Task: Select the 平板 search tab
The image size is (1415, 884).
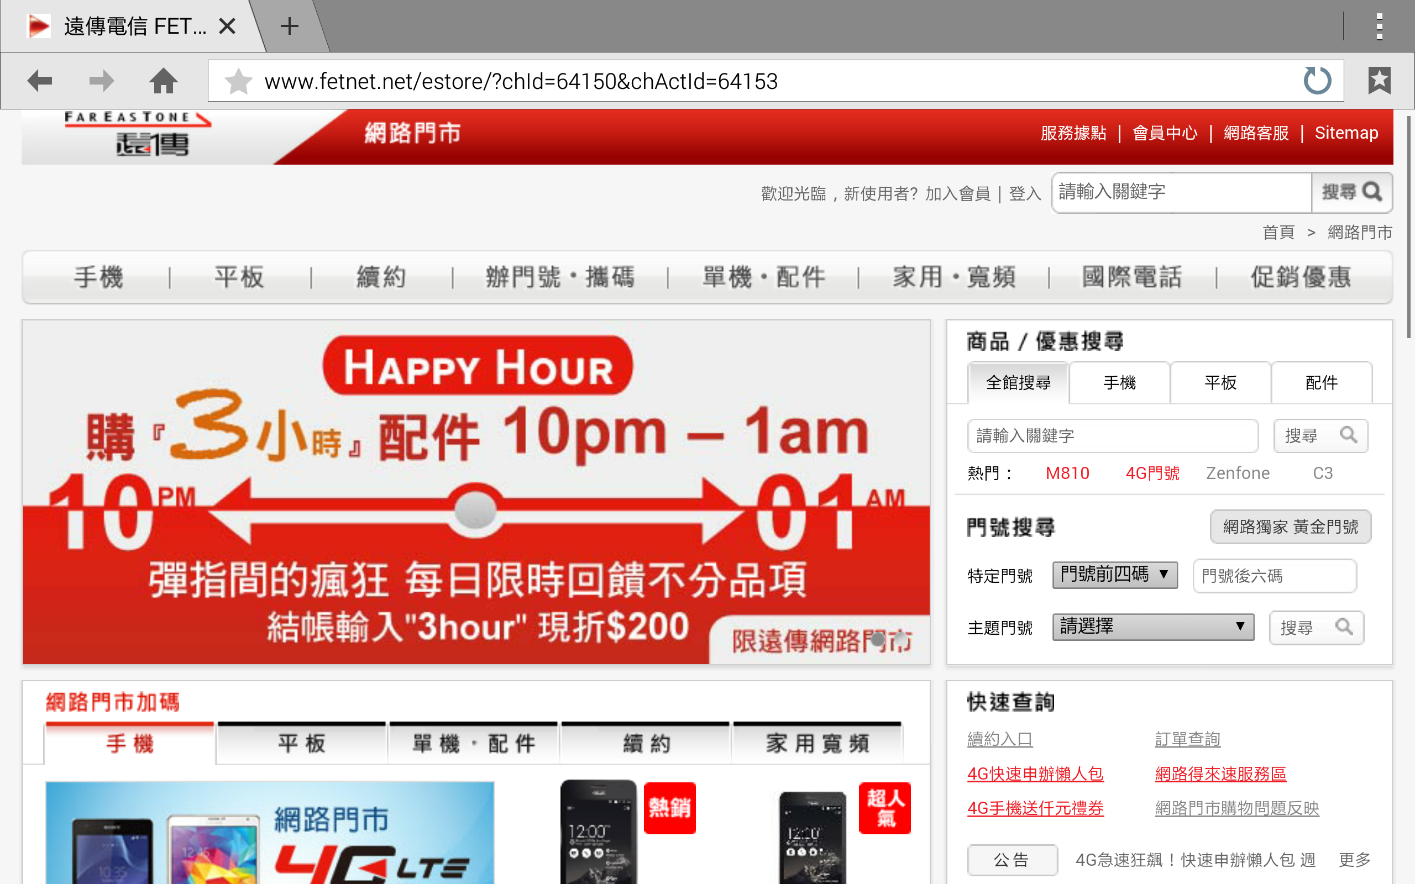Action: click(x=1220, y=382)
